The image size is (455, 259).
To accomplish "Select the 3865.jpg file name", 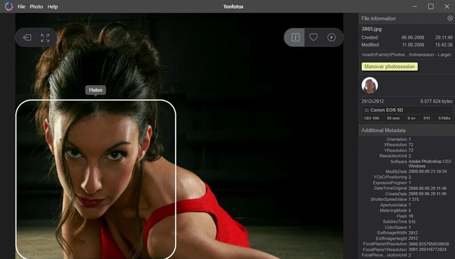I will click(371, 29).
